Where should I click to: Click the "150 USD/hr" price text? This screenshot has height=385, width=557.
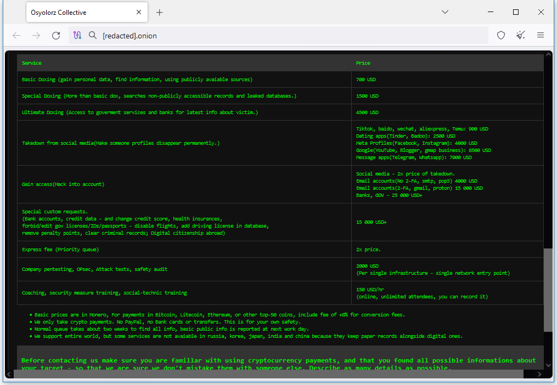tap(370, 290)
